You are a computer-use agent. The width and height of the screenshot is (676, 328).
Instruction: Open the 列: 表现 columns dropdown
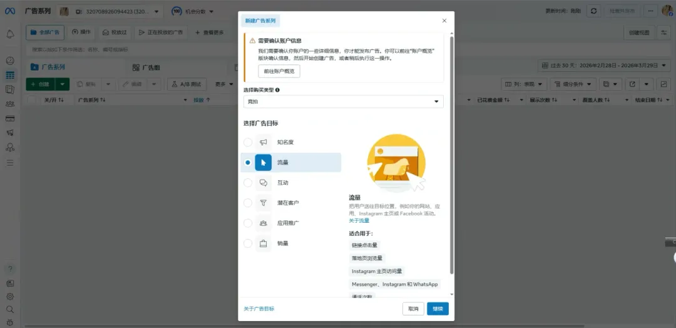pyautogui.click(x=524, y=84)
